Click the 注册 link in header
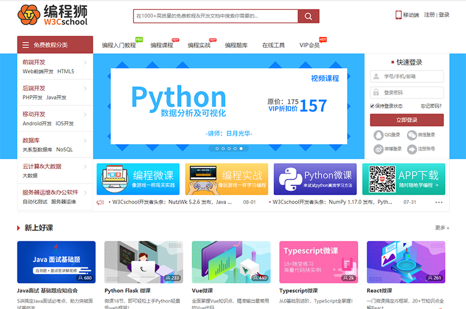Viewport: 466px width, 309px height. tap(429, 15)
